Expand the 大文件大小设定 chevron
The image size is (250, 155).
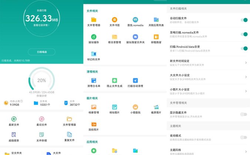[x=246, y=77]
